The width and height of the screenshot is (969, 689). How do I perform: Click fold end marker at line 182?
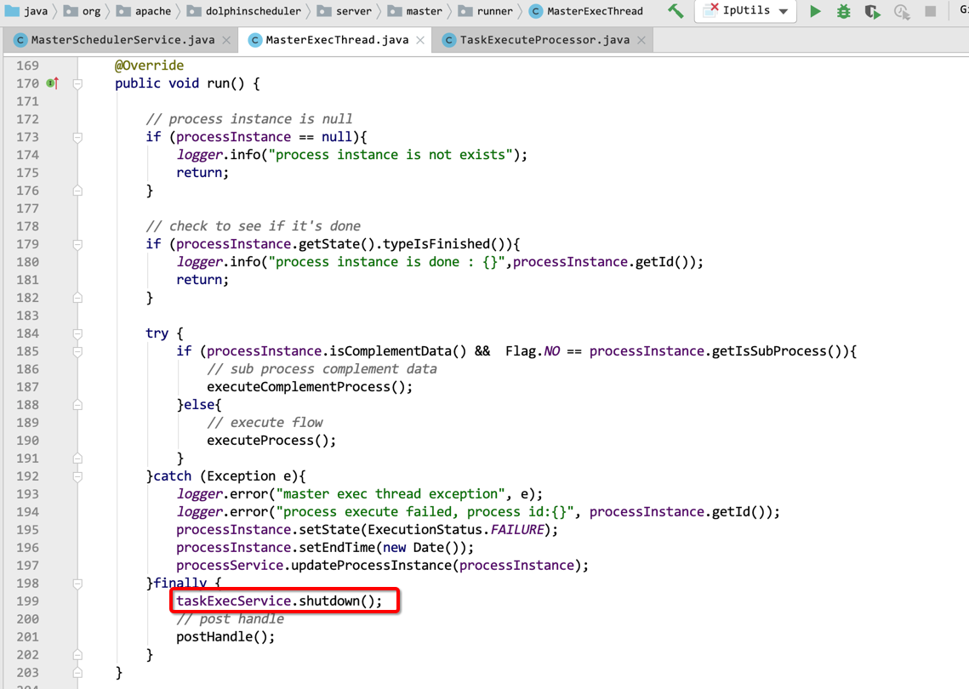pos(77,297)
